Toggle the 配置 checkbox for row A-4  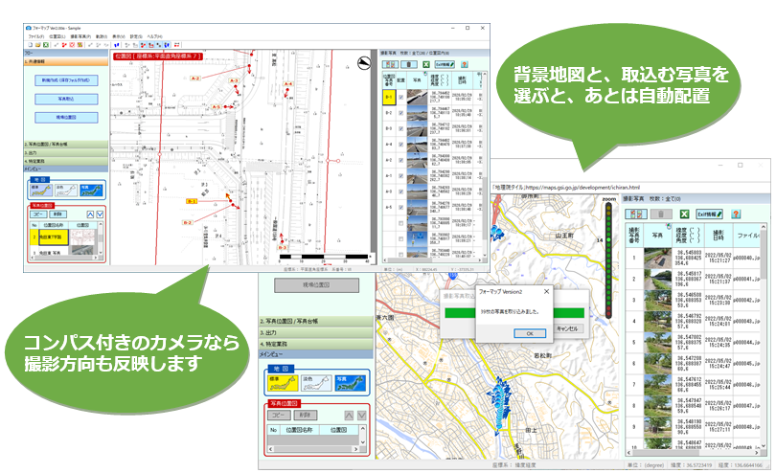pos(400,145)
